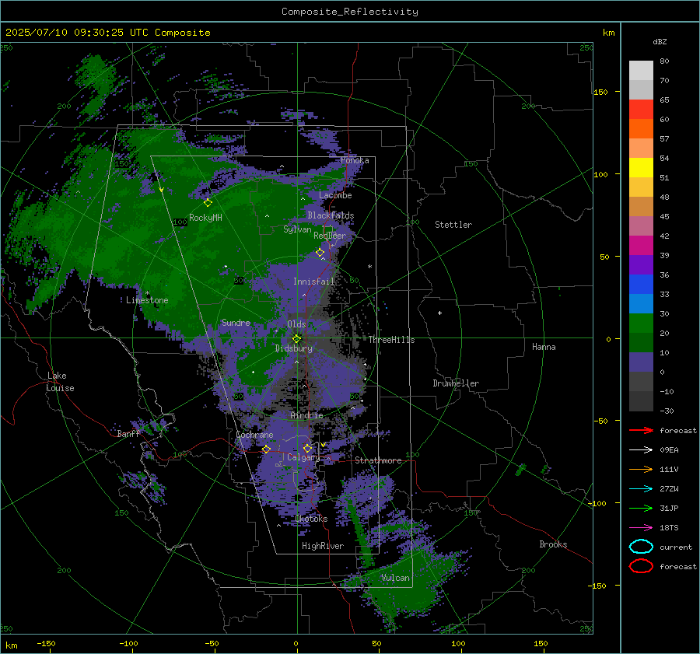Click the ThreeHills label
The image size is (700, 654).
pyautogui.click(x=391, y=340)
